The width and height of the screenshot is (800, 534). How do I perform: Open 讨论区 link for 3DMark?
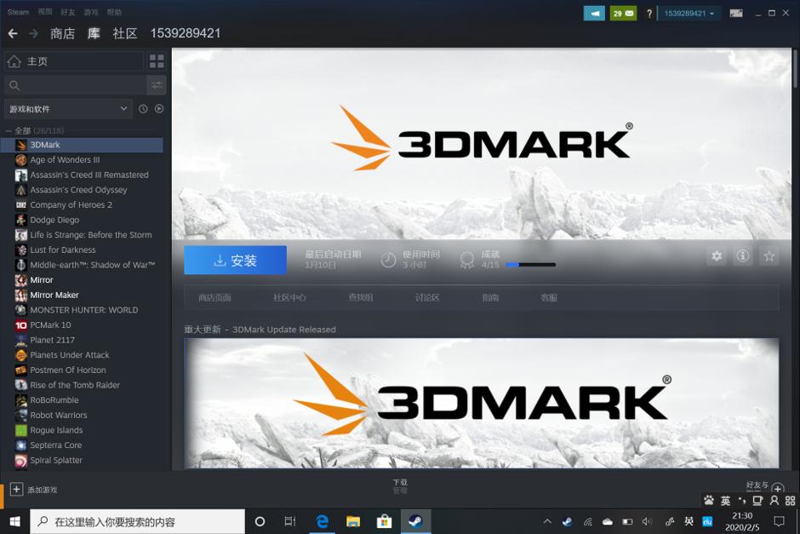pos(427,297)
